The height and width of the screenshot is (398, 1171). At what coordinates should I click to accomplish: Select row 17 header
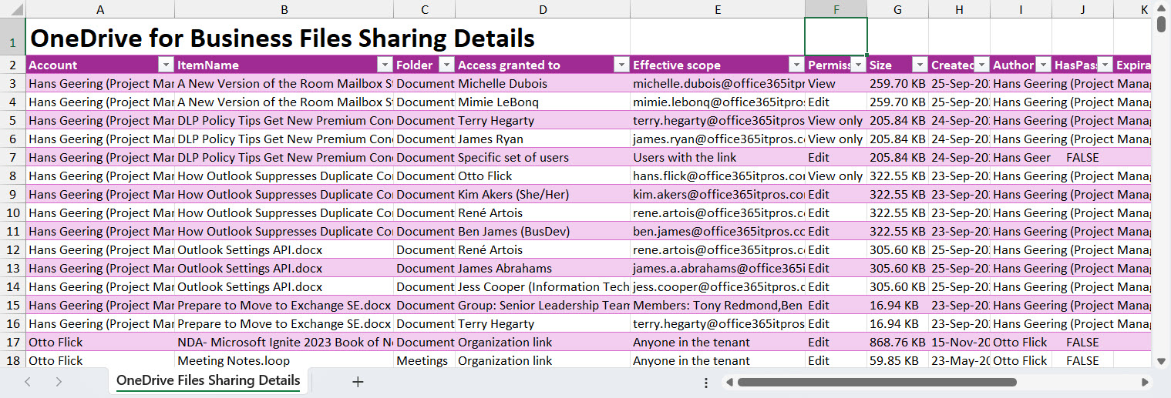click(12, 342)
